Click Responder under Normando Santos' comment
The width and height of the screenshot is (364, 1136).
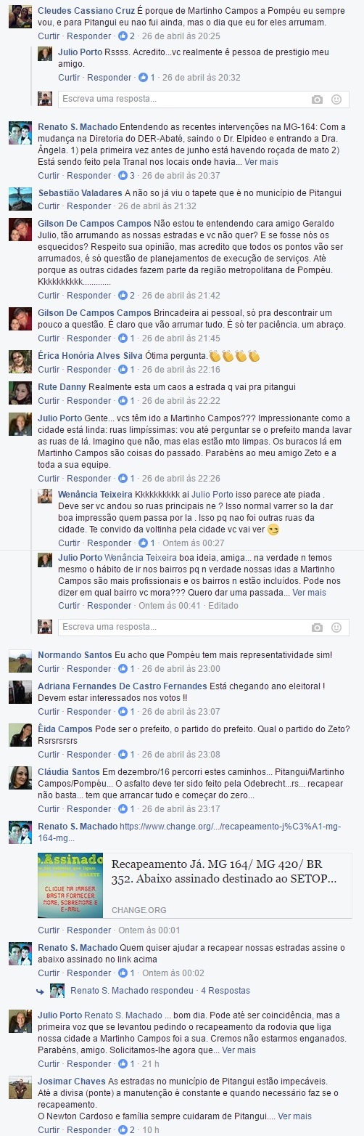click(x=89, y=669)
